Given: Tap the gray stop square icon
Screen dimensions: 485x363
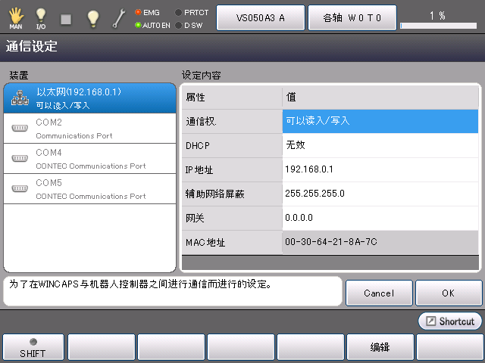Looking at the screenshot, I should pos(66,20).
